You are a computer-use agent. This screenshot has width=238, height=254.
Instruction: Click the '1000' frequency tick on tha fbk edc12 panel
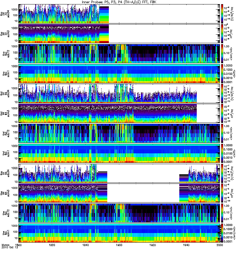click(x=14, y=46)
